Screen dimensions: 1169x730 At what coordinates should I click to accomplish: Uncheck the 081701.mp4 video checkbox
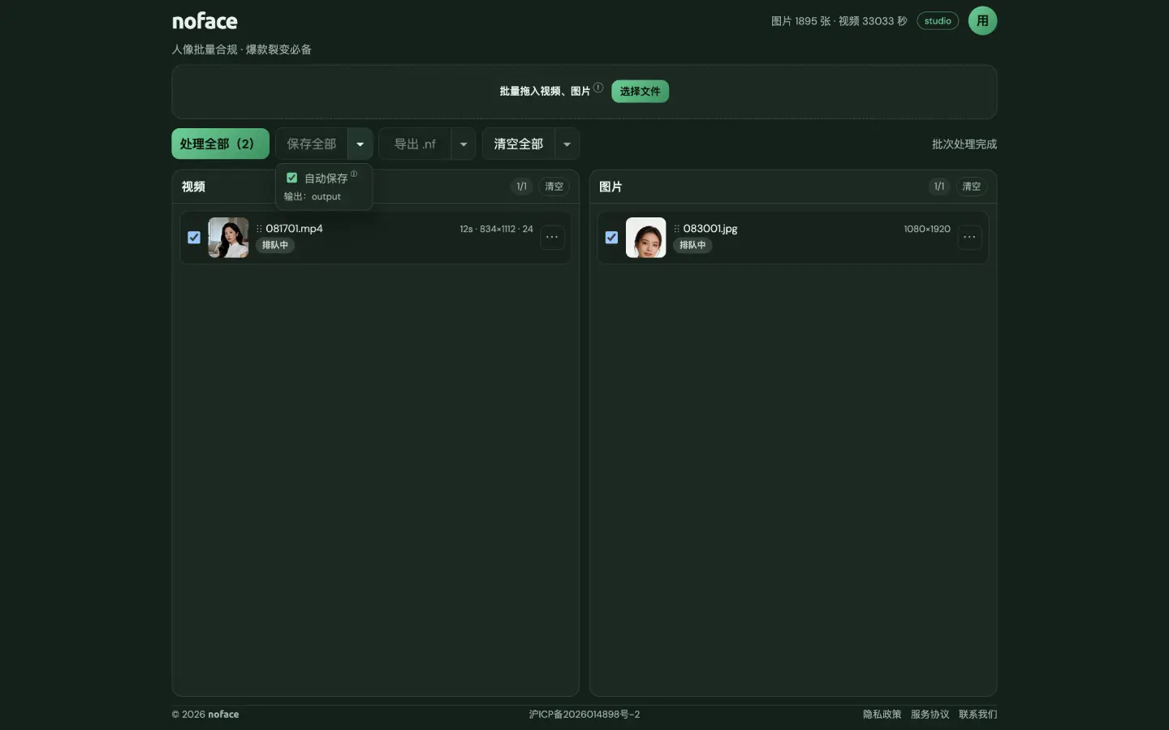[x=194, y=238]
